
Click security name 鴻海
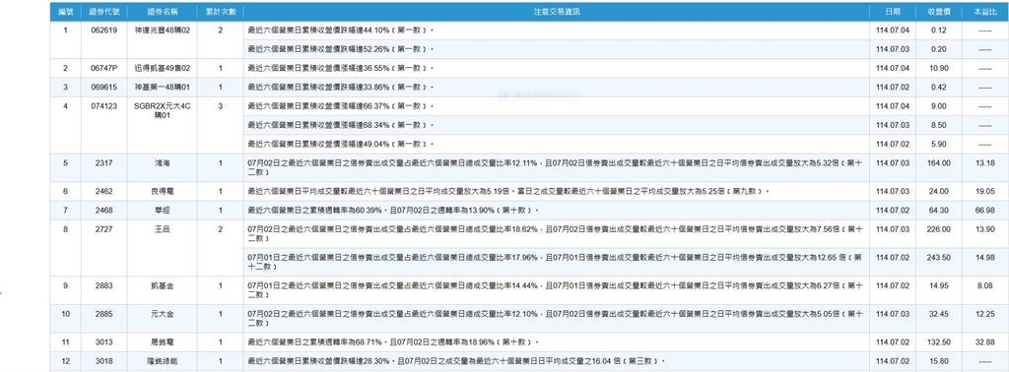click(x=162, y=163)
